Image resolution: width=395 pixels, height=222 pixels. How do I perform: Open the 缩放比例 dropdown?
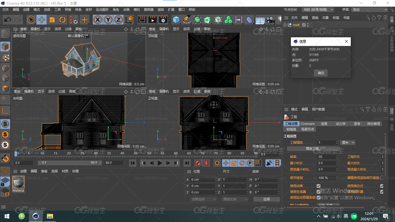coord(235,199)
